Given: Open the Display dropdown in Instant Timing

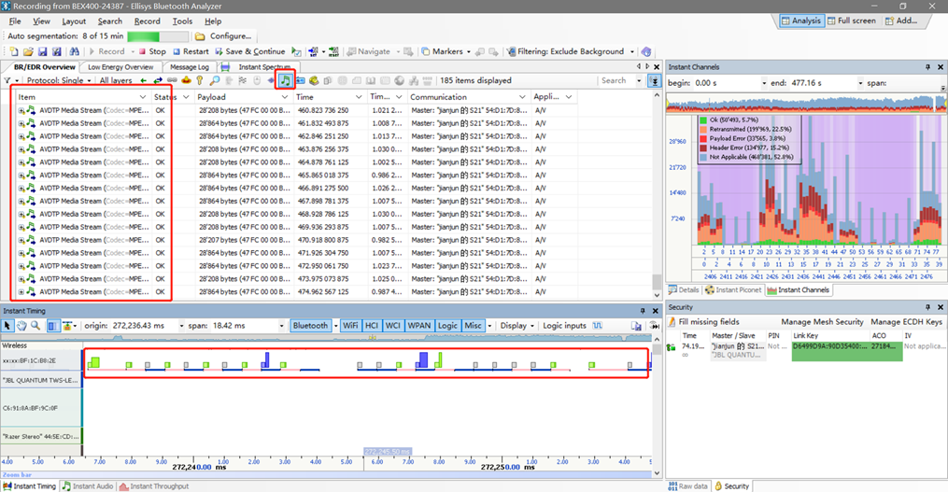Looking at the screenshot, I should pyautogui.click(x=516, y=326).
